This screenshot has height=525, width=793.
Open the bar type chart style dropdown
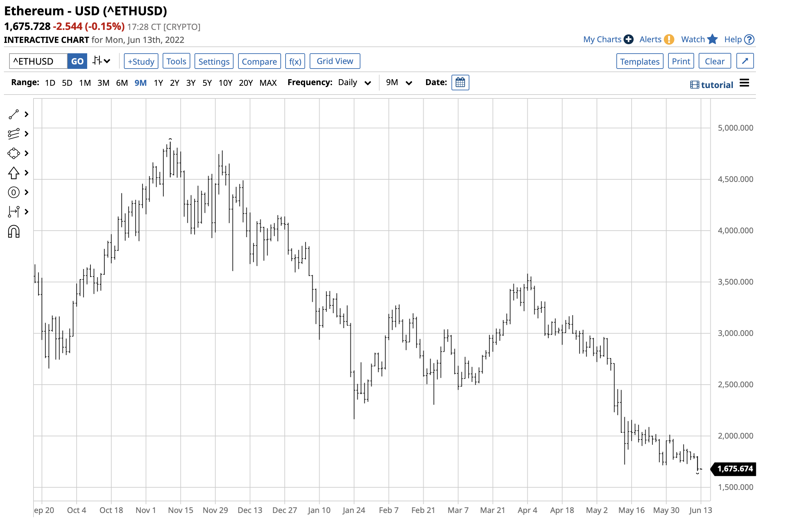(x=101, y=61)
